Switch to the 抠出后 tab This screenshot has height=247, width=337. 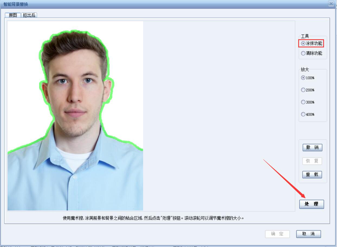[29, 15]
